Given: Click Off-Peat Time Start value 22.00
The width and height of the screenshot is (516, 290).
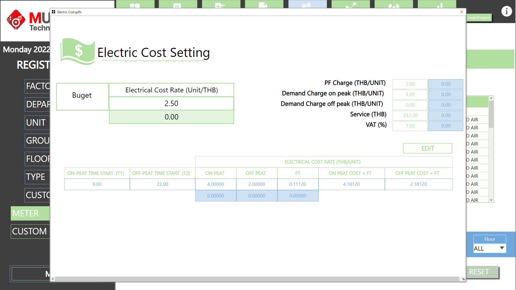Looking at the screenshot, I should coord(162,184).
